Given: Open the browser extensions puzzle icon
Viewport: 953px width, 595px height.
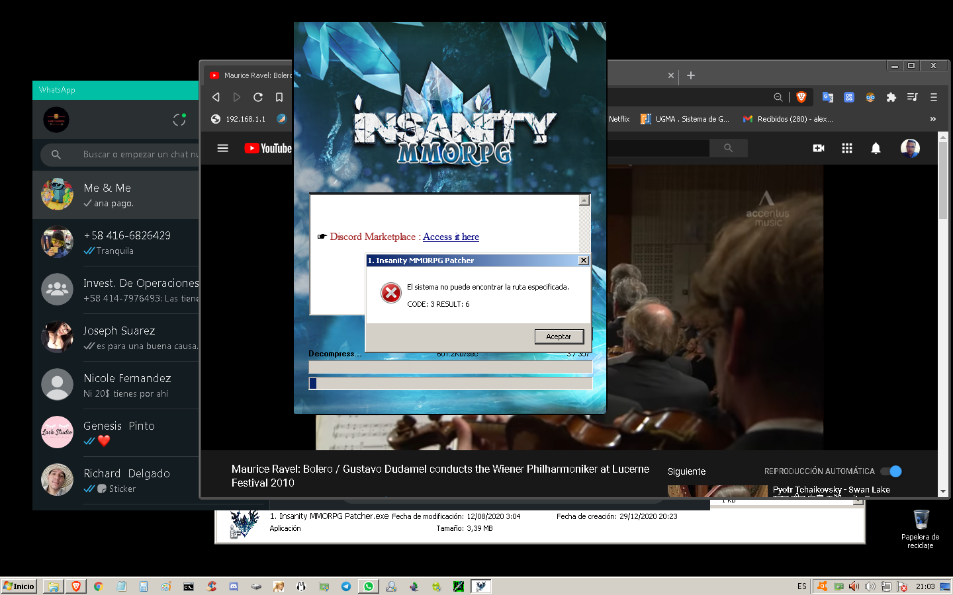Looking at the screenshot, I should pyautogui.click(x=891, y=97).
